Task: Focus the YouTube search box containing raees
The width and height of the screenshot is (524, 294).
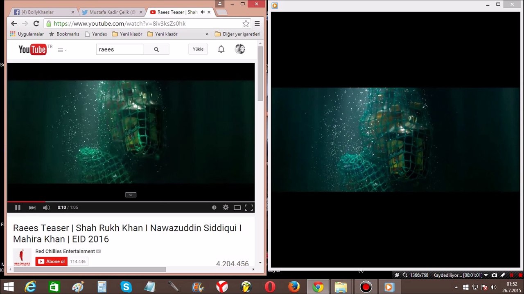Action: pyautogui.click(x=120, y=49)
